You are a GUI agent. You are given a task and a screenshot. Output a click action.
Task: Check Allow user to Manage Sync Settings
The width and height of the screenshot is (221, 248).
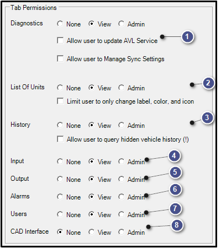click(x=60, y=59)
